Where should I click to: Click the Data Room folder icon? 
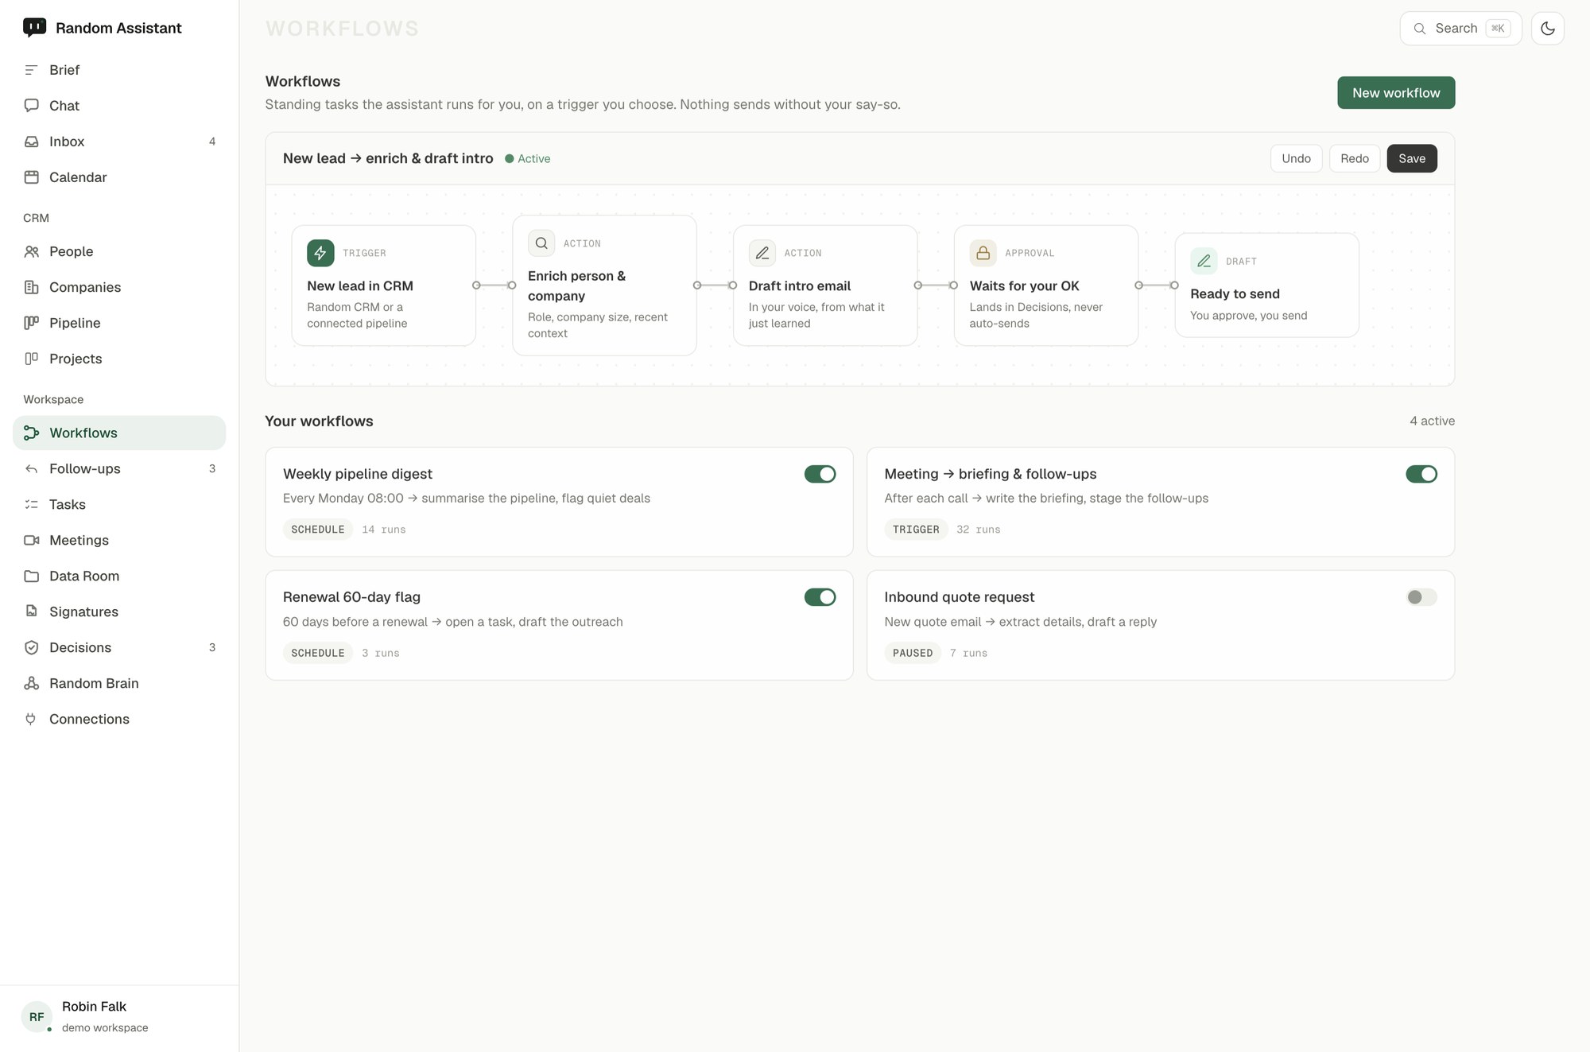pos(32,576)
